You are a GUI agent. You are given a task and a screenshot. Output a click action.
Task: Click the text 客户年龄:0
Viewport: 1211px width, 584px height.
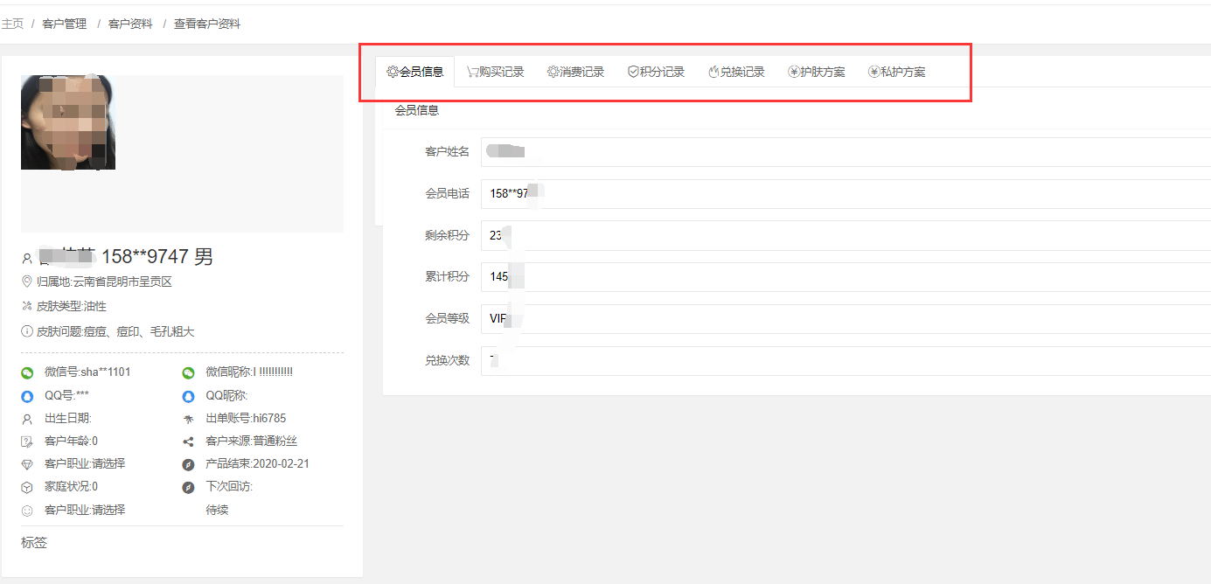pos(71,441)
